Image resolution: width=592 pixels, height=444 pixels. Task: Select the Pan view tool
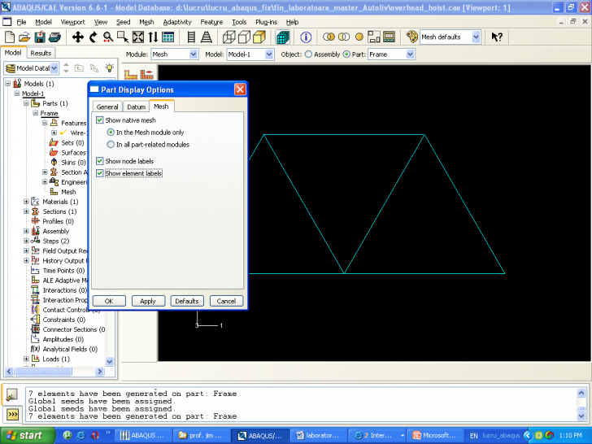(x=78, y=37)
